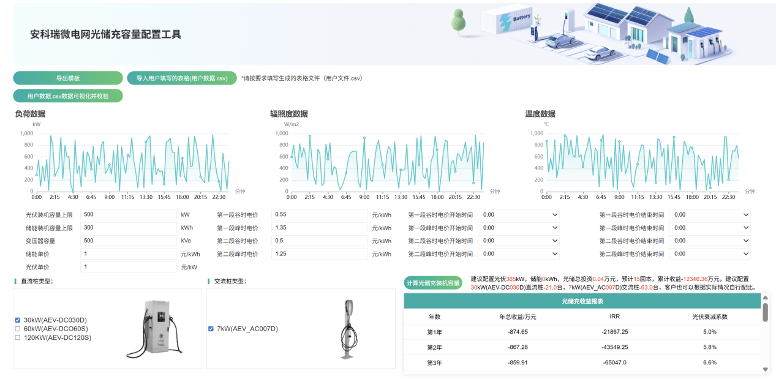The image size is (776, 379).
Task: Click the 年总收益/万元 column header
Action: coord(518,317)
